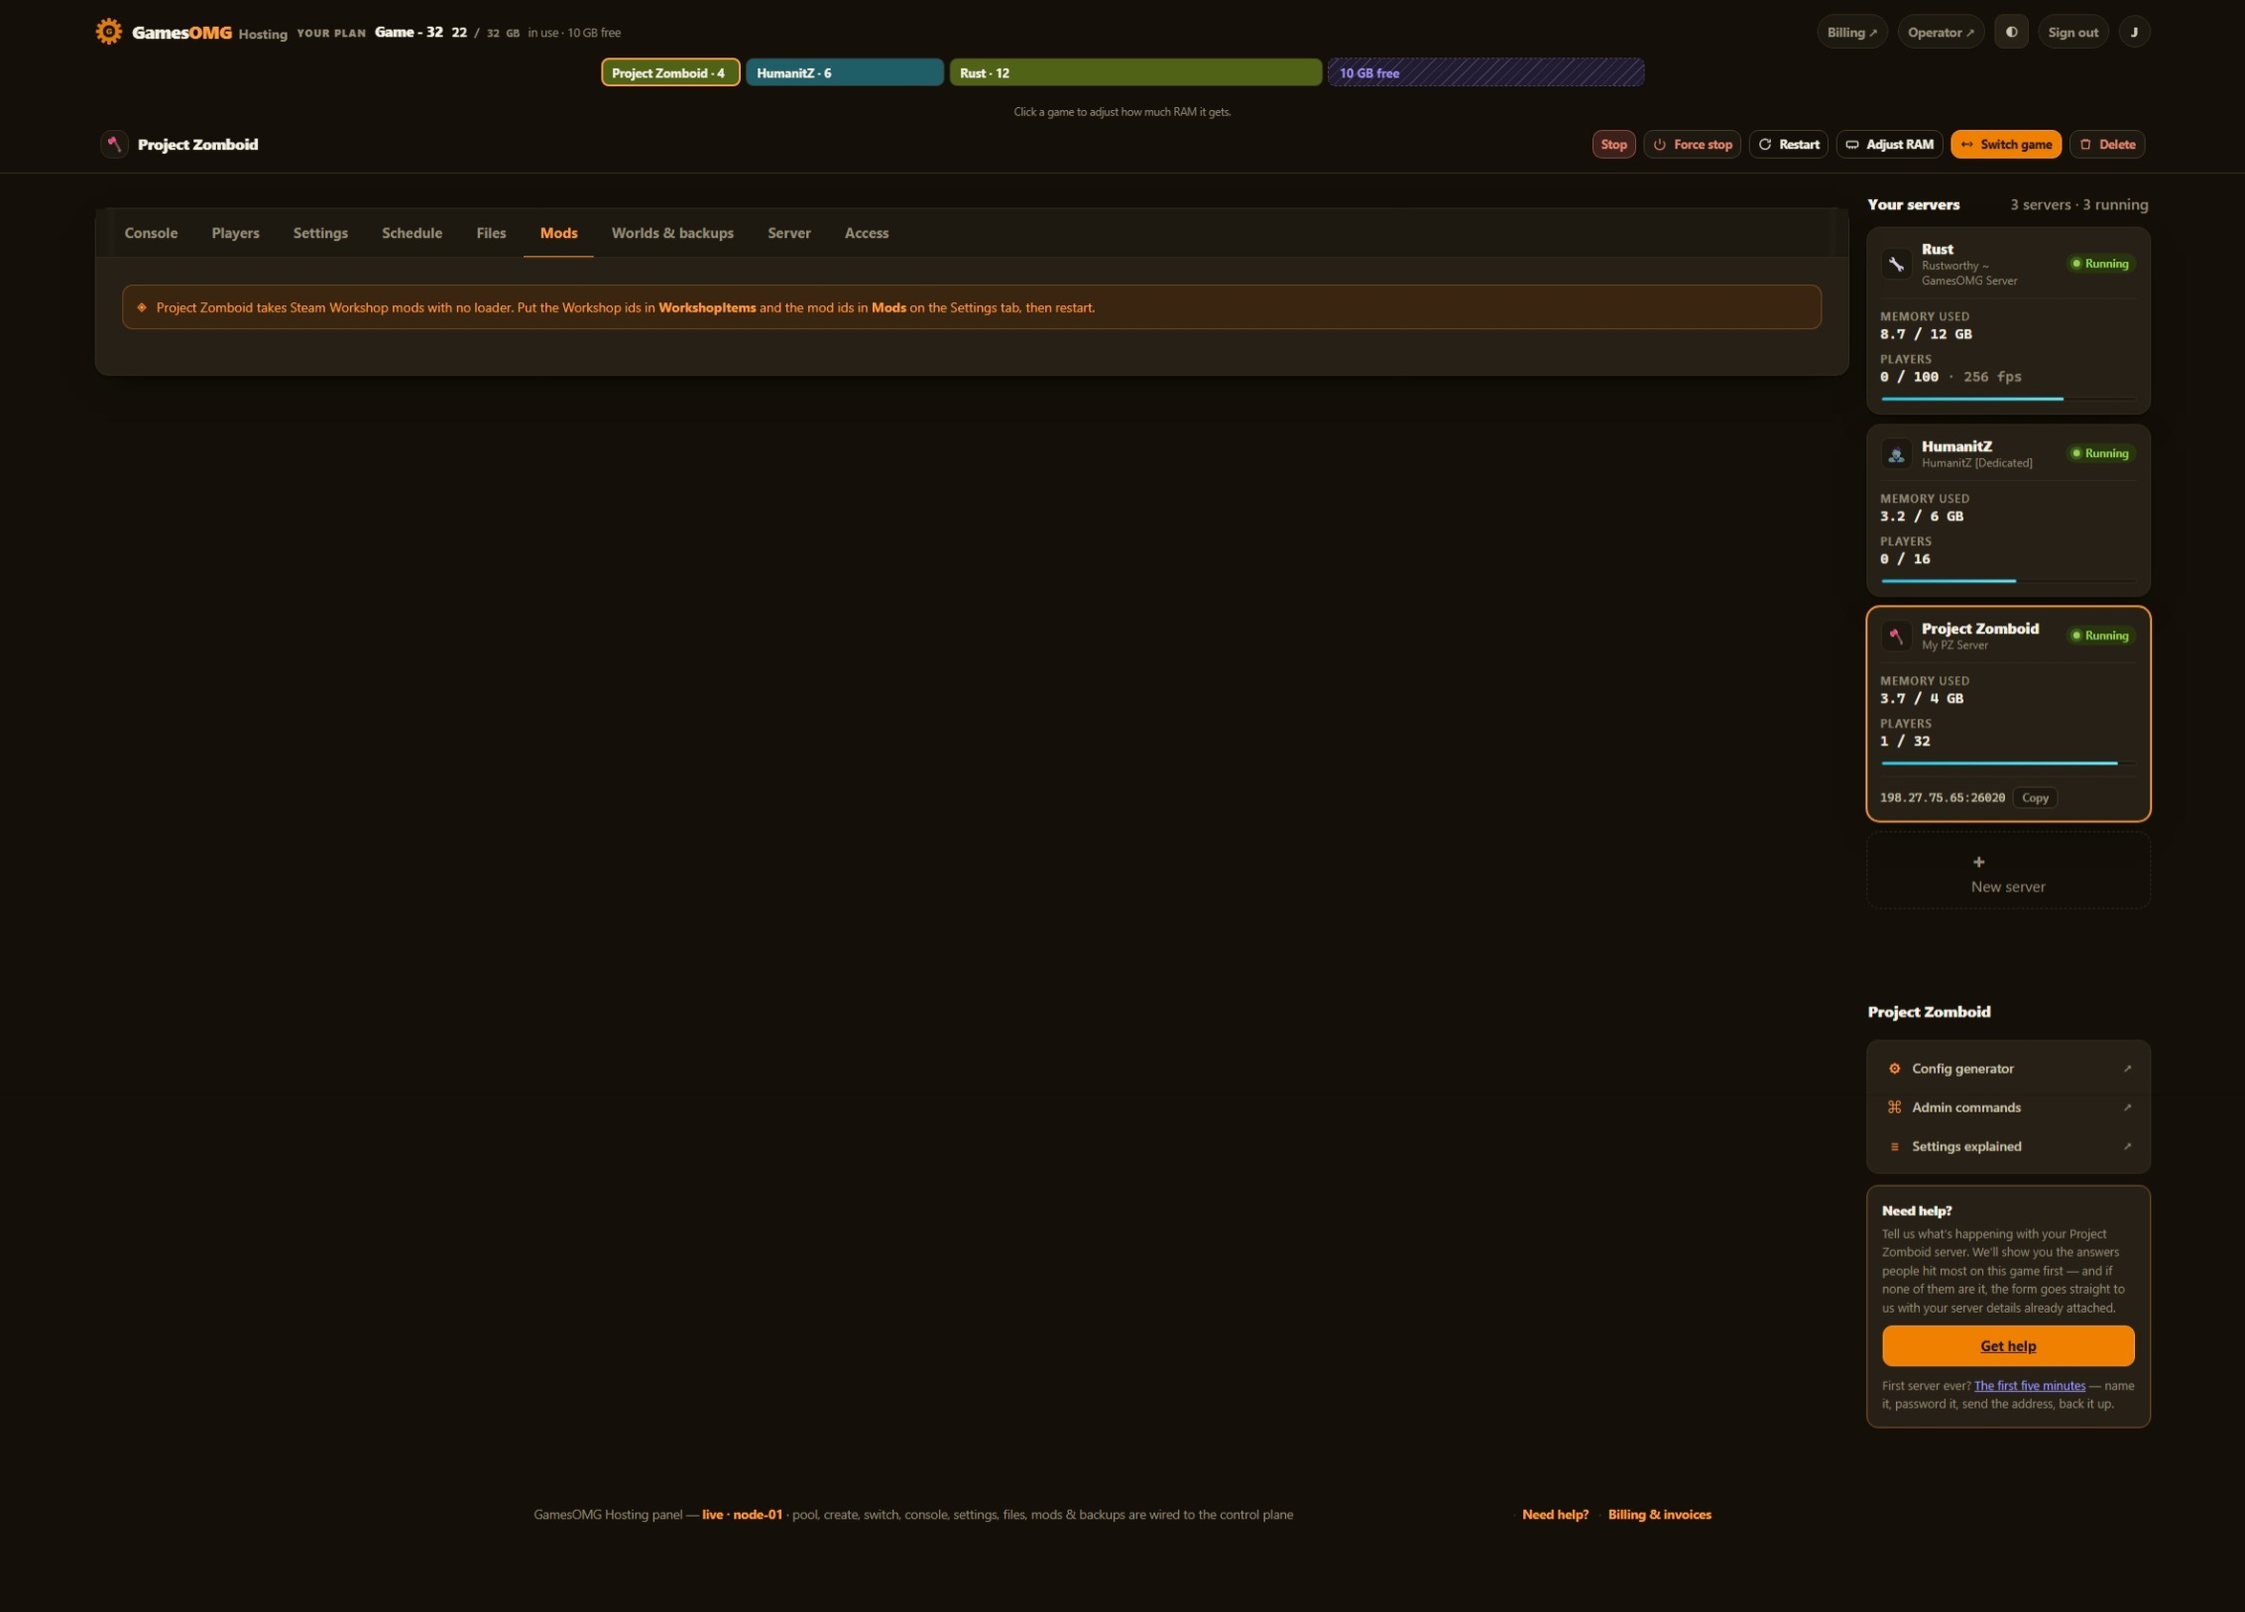Screen dimensions: 2245x1612
Task: Open the footer 'Billing & invoices' link
Action: click(x=1659, y=1515)
